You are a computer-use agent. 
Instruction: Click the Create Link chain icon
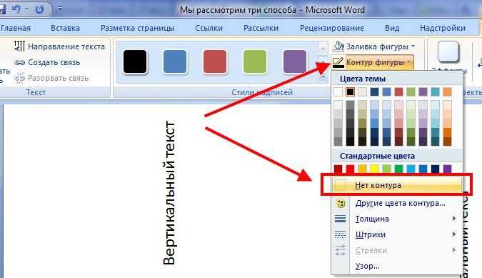(x=20, y=62)
